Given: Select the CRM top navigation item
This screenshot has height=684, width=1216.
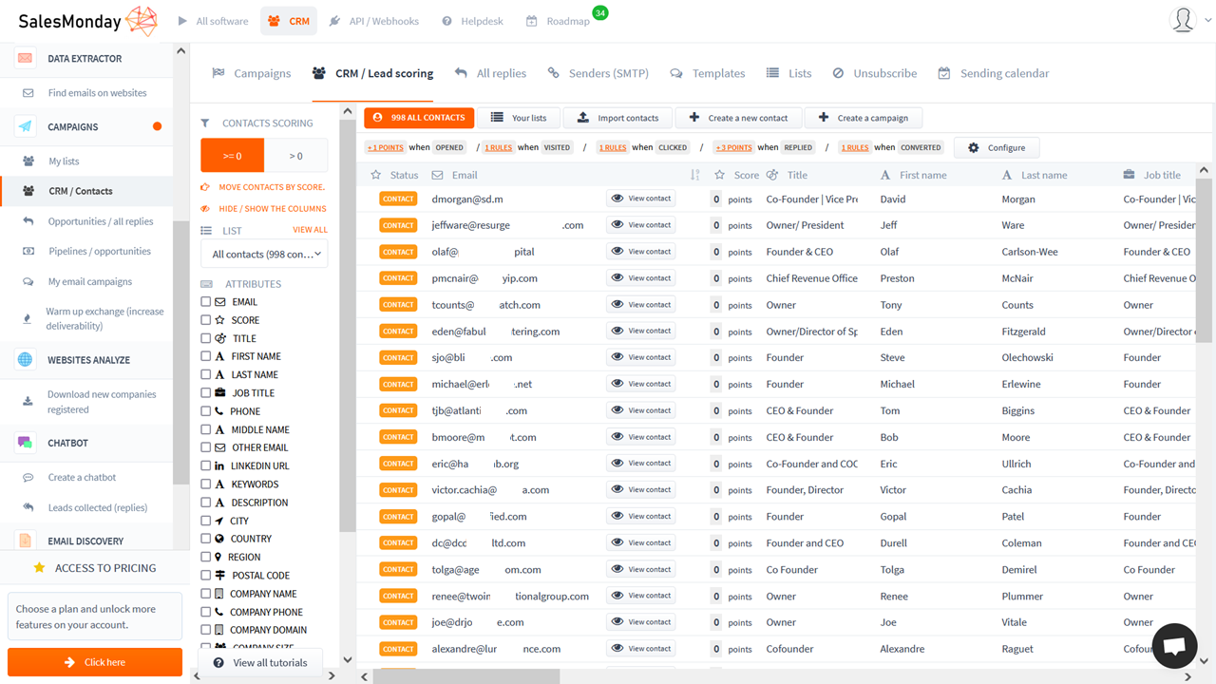Looking at the screenshot, I should [x=289, y=21].
